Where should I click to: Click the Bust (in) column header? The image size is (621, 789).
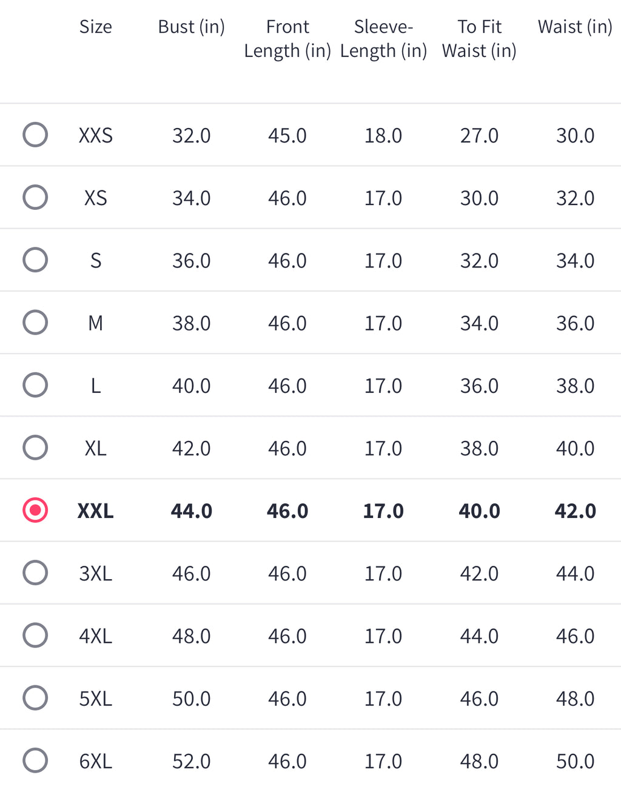(192, 27)
